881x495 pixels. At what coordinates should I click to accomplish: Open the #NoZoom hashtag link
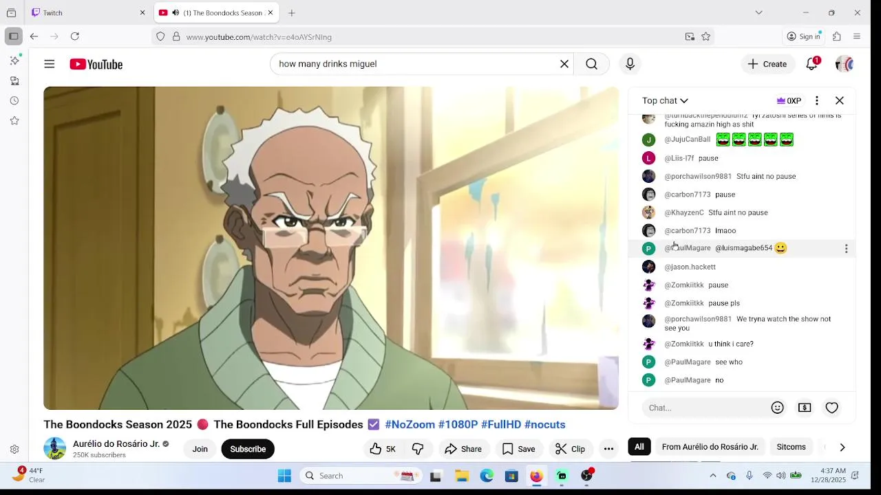tap(410, 424)
